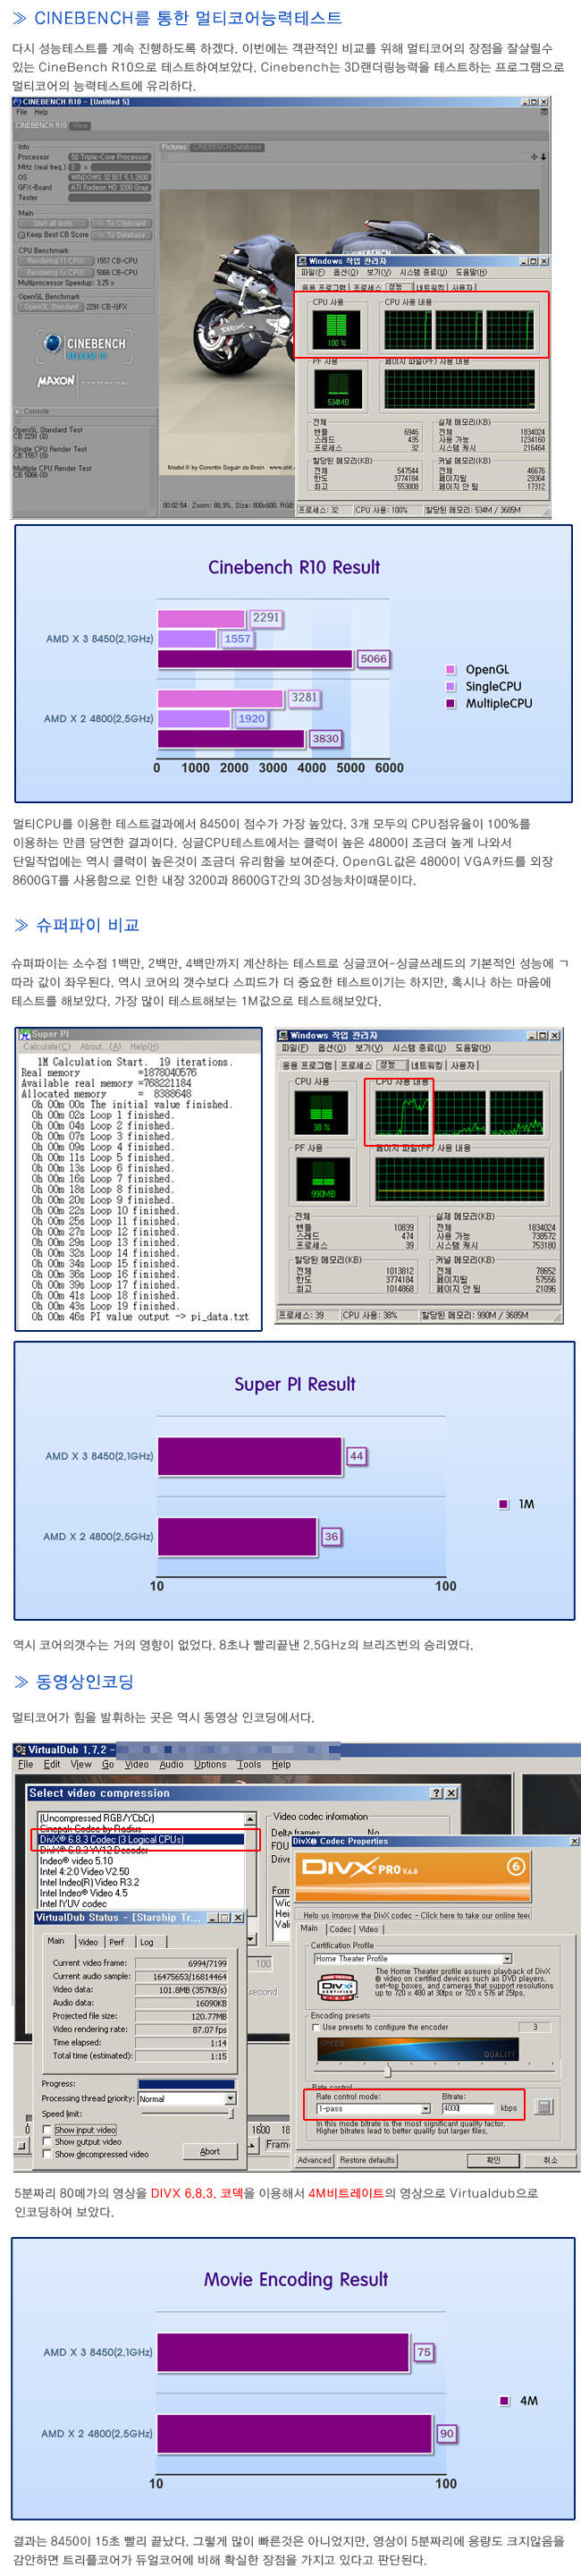The image size is (581, 2576).
Task: Open the bitrate calculator button beside kbps
Action: point(544,2107)
